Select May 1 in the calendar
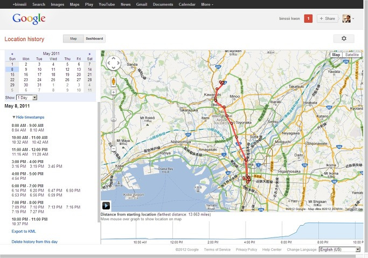 (12, 64)
